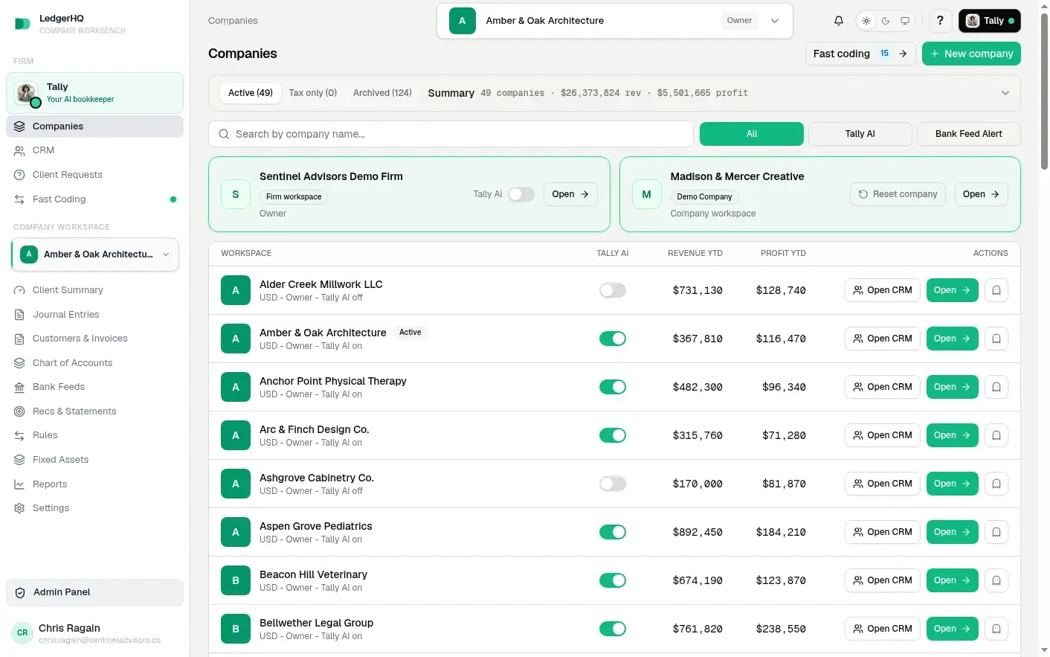Expand the Summary panel chevron
Viewport: 1050px width, 657px height.
pyautogui.click(x=1005, y=93)
